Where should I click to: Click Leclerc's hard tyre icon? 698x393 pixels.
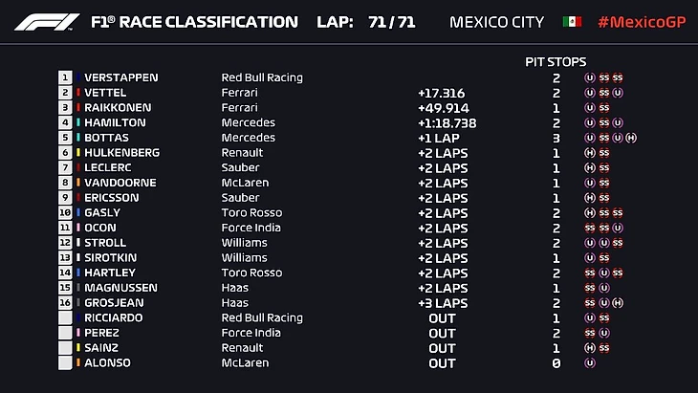click(x=590, y=168)
